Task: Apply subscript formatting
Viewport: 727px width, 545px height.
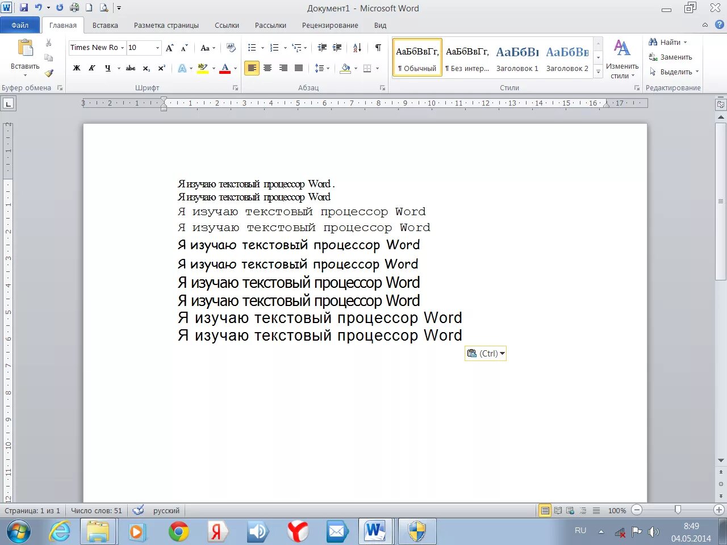Action: pos(147,68)
